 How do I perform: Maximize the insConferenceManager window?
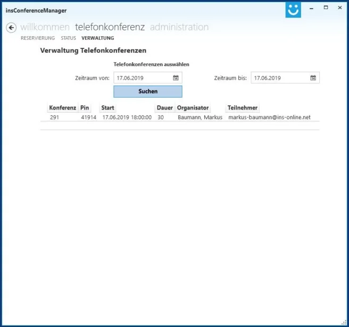pos(326,7)
